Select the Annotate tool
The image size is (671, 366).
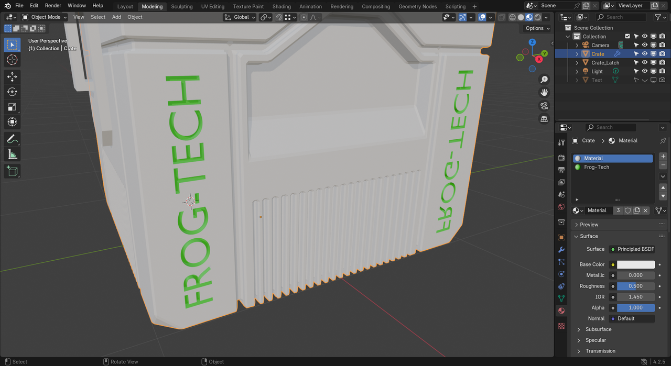tap(13, 139)
